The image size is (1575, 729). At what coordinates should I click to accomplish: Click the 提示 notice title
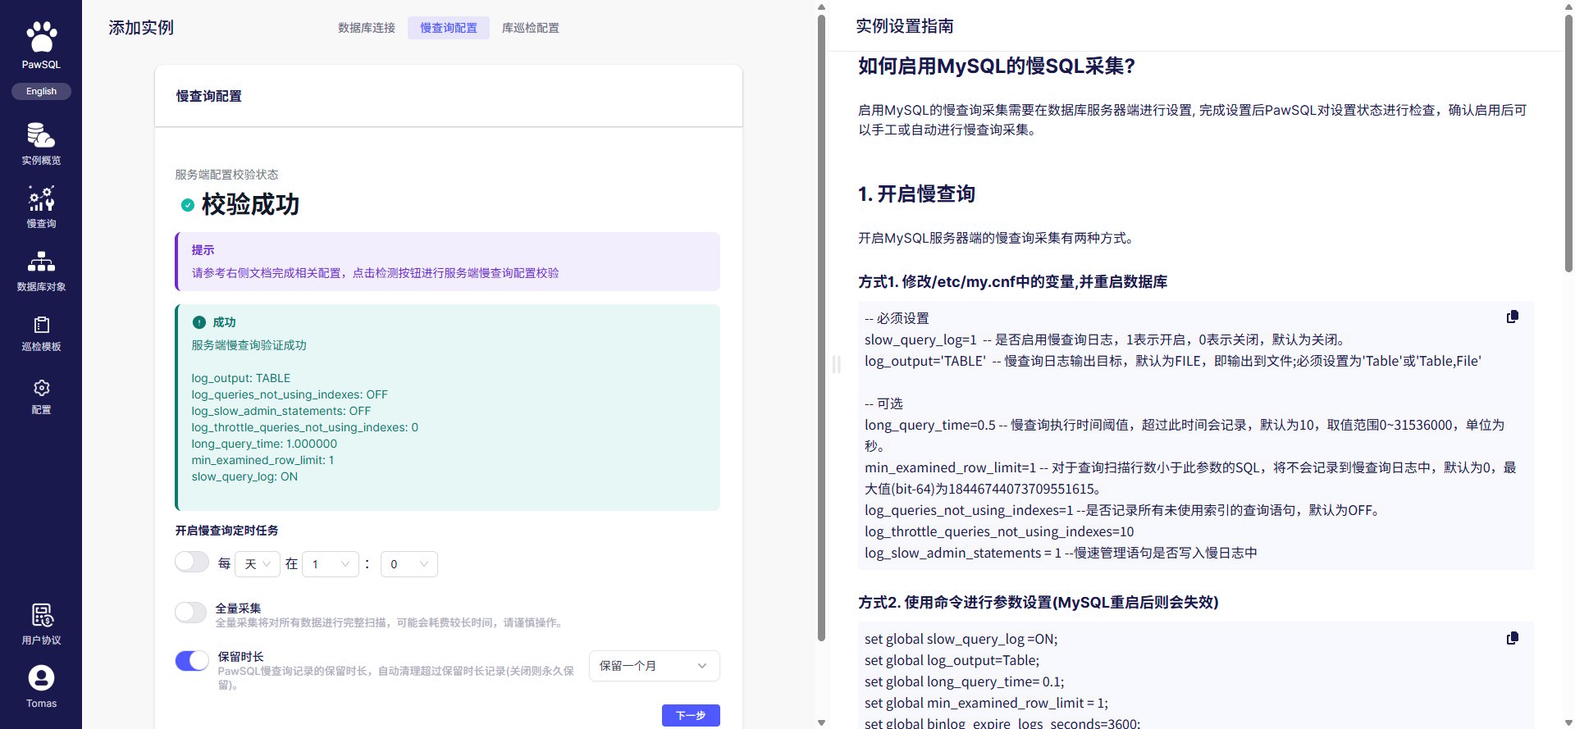[203, 250]
